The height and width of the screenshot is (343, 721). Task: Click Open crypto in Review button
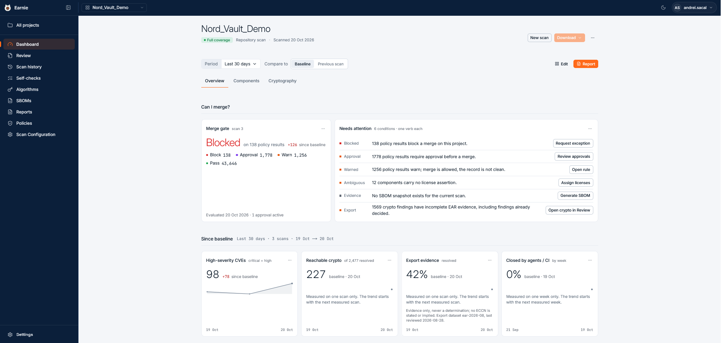[569, 210]
